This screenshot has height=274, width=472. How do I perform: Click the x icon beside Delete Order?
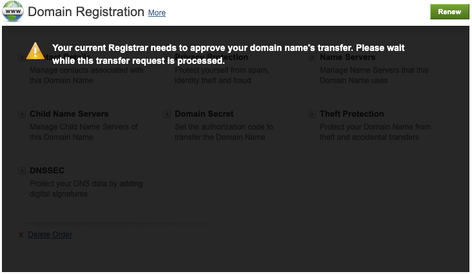(x=21, y=235)
